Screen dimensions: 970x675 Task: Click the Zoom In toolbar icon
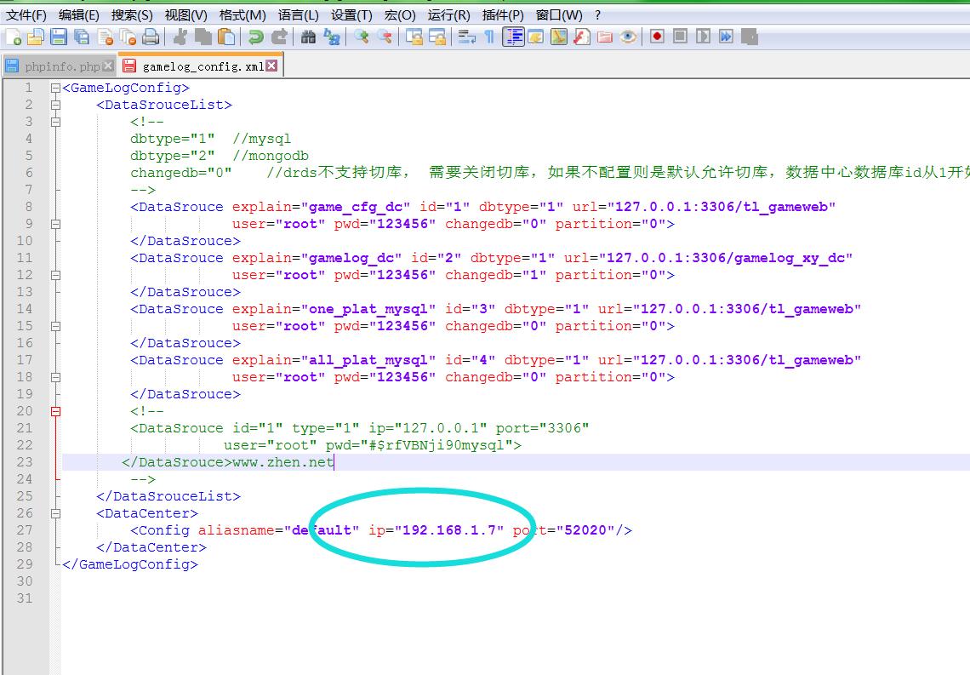[362, 37]
